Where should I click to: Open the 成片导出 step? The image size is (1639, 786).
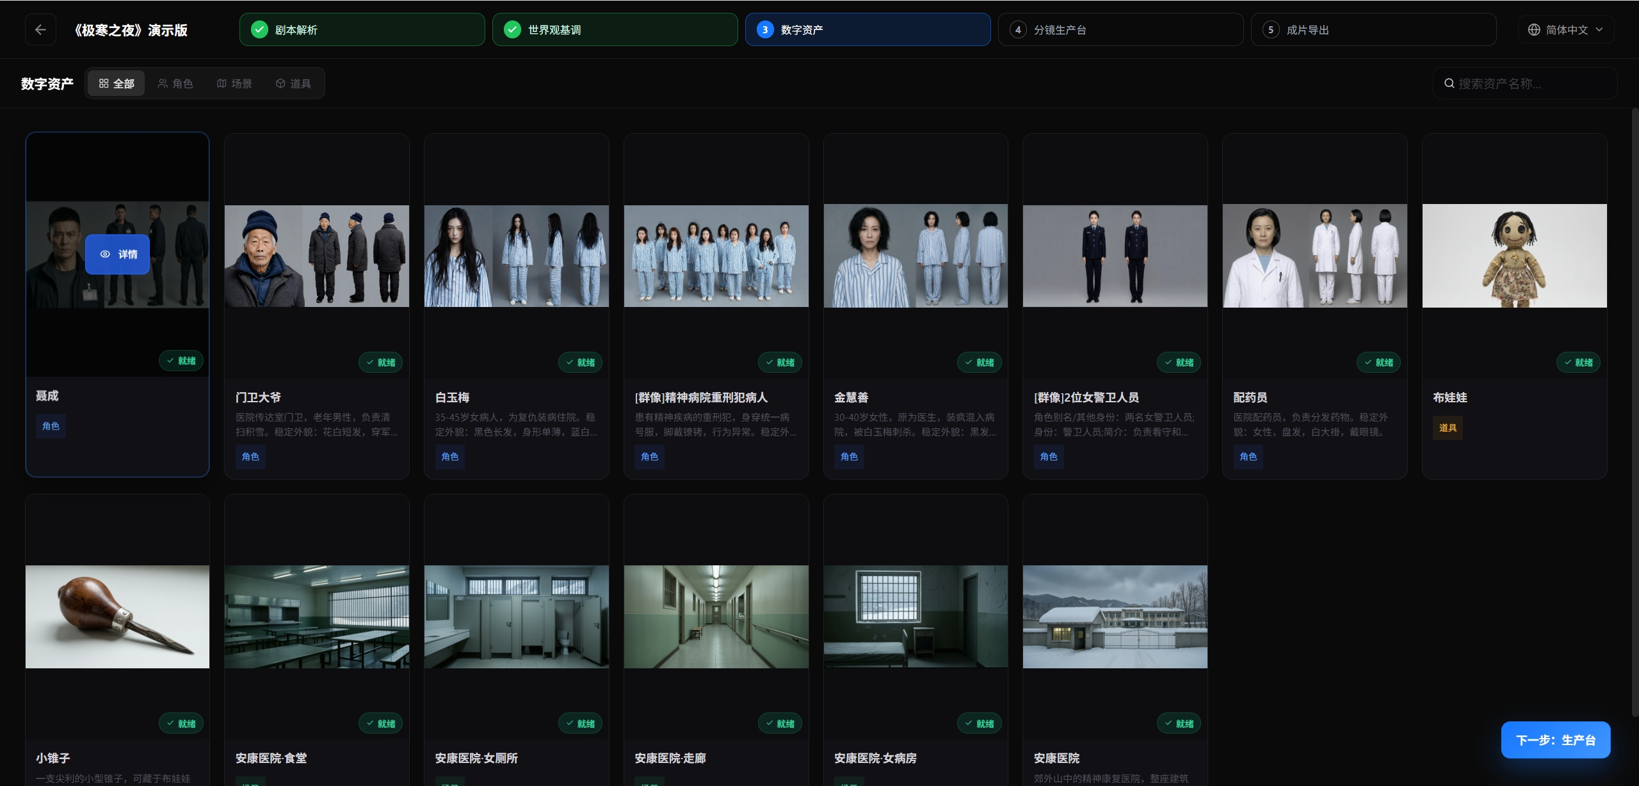point(1373,29)
